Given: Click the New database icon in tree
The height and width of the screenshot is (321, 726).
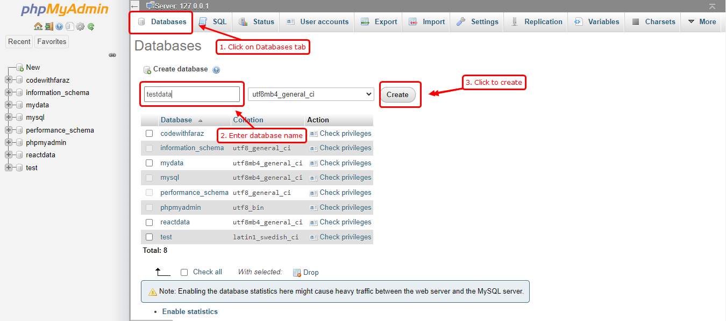Looking at the screenshot, I should tap(20, 68).
